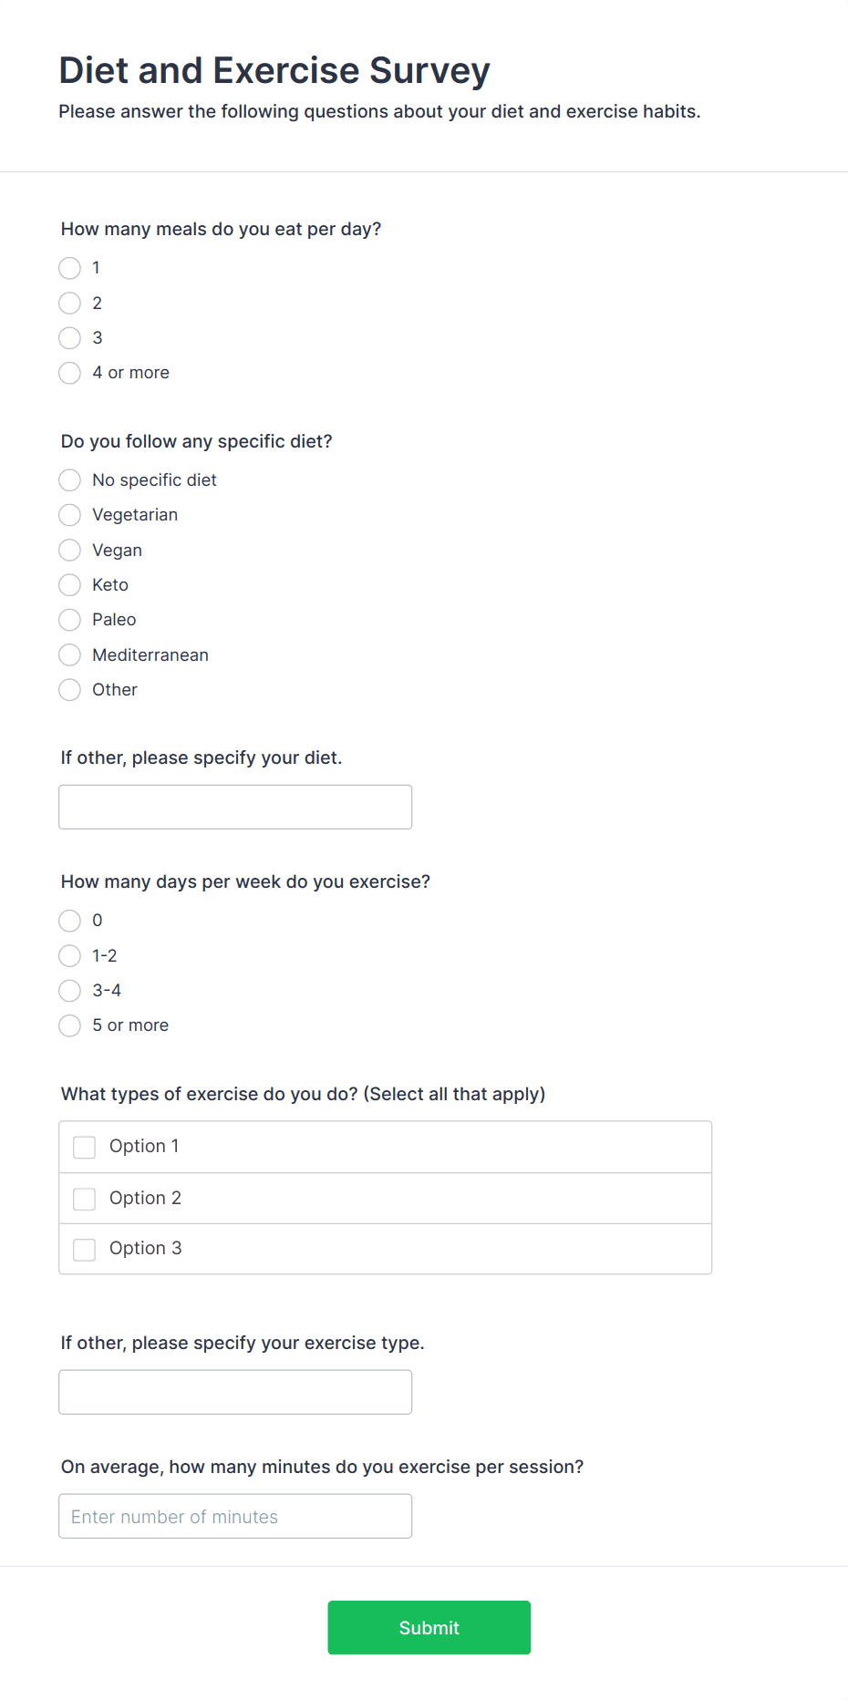Enable the Option 2 exercise checkbox

(85, 1199)
